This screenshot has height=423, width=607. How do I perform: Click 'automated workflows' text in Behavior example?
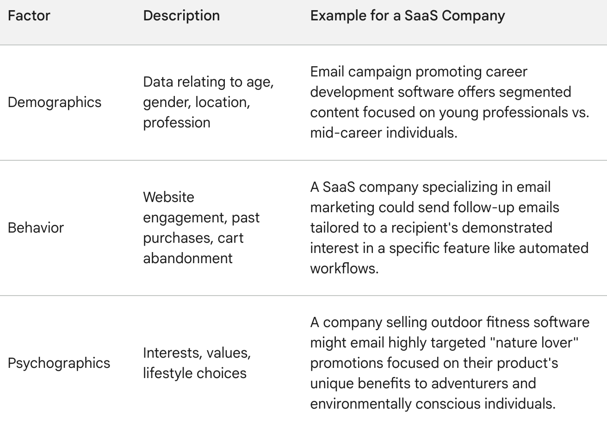pyautogui.click(x=449, y=258)
